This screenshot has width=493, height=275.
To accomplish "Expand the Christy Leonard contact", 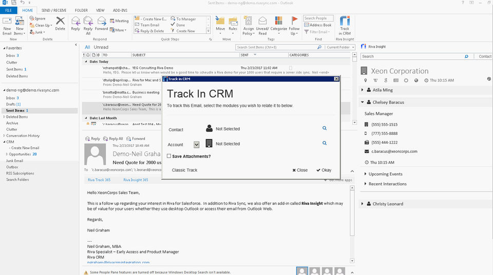I will 362,204.
